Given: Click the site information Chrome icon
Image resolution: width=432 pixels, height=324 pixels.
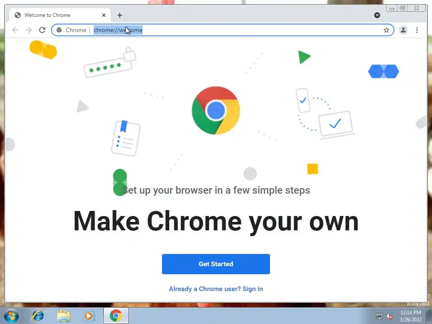Looking at the screenshot, I should (59, 30).
